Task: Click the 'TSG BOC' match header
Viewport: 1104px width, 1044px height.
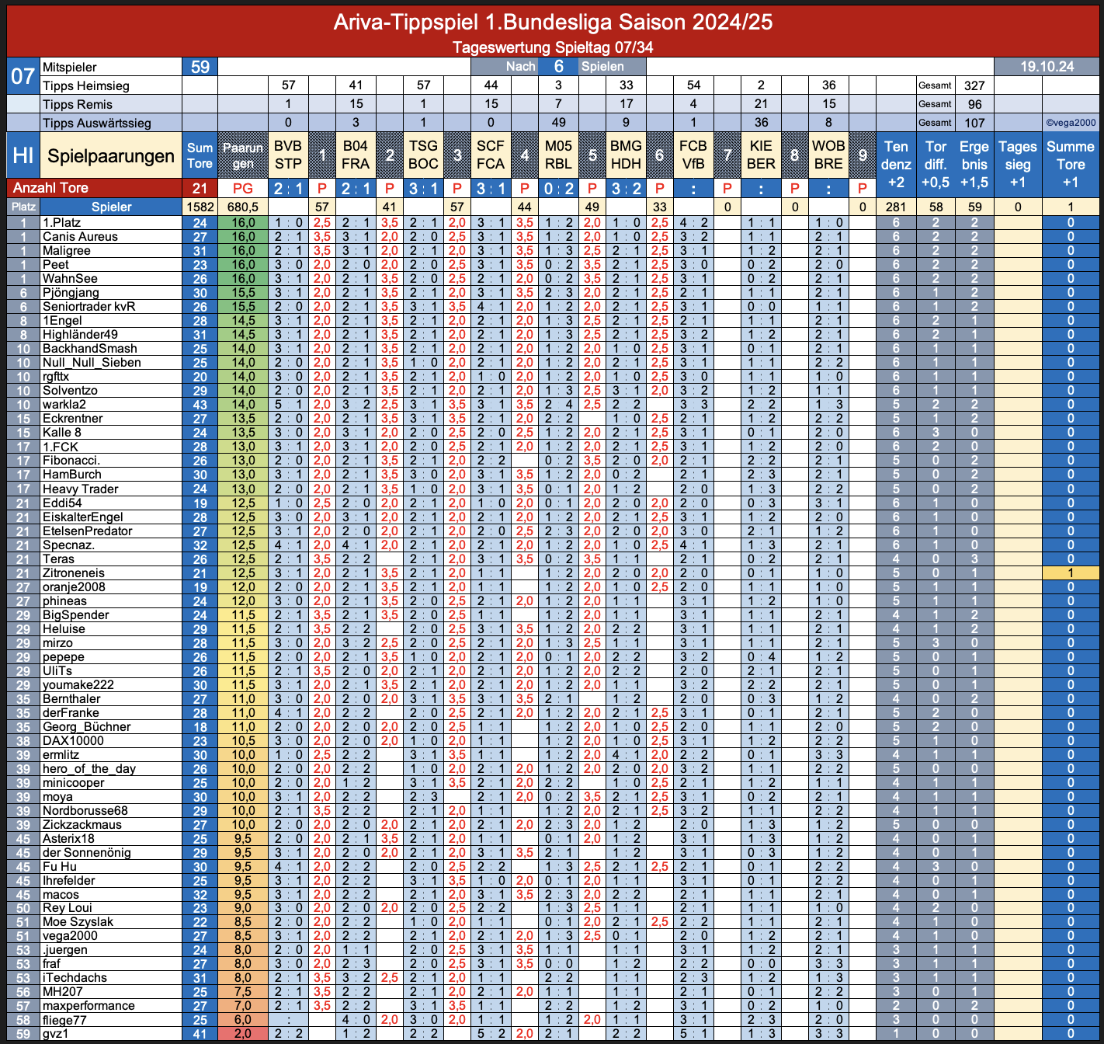Action: tap(423, 155)
